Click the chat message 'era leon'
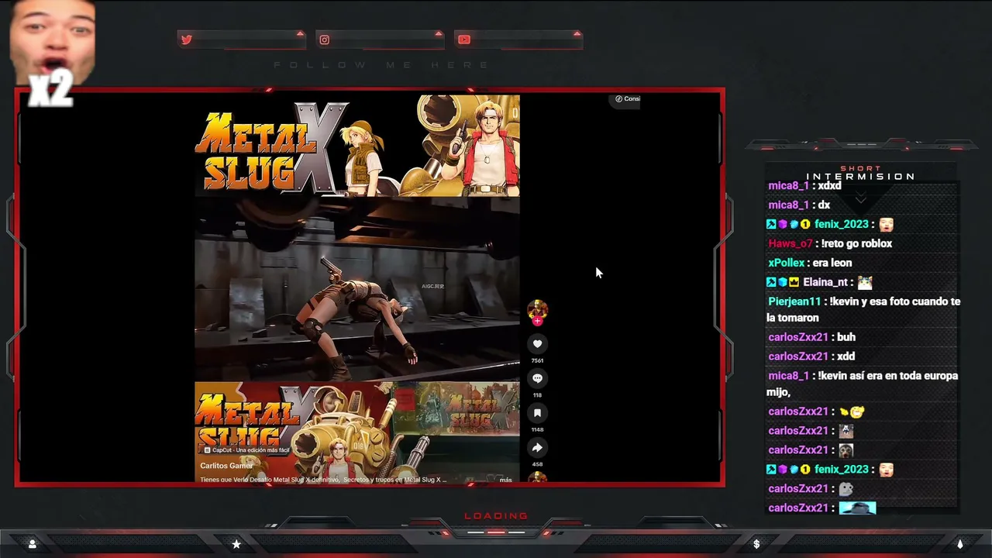 [832, 263]
